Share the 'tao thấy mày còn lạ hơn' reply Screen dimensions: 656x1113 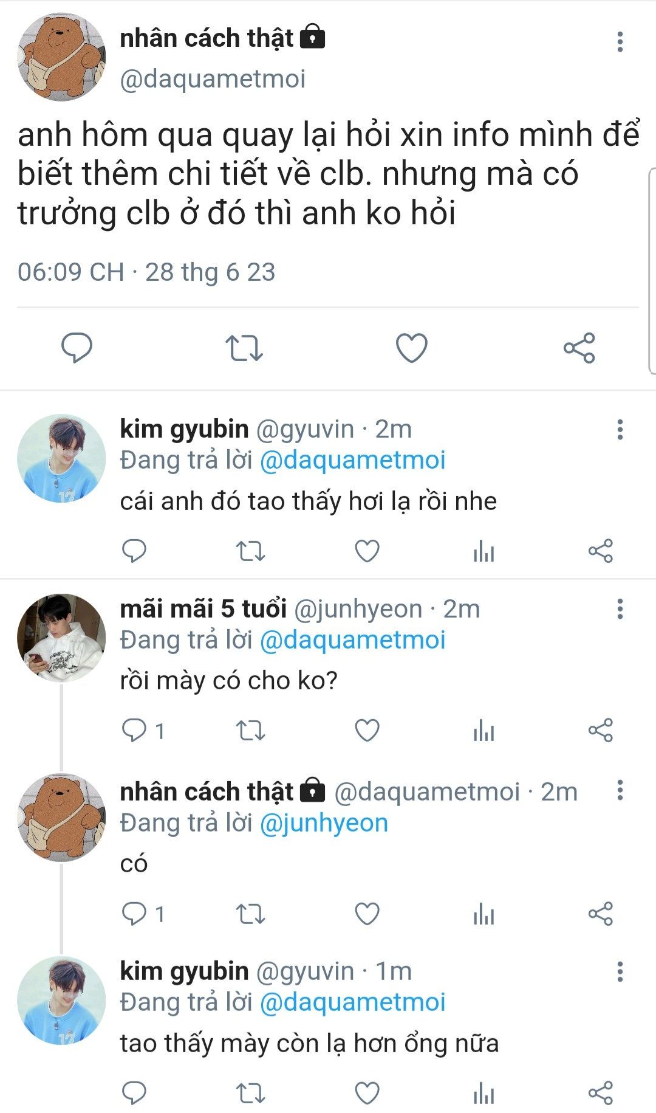[x=600, y=1093]
